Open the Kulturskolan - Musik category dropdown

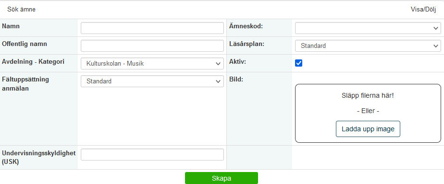pos(152,64)
